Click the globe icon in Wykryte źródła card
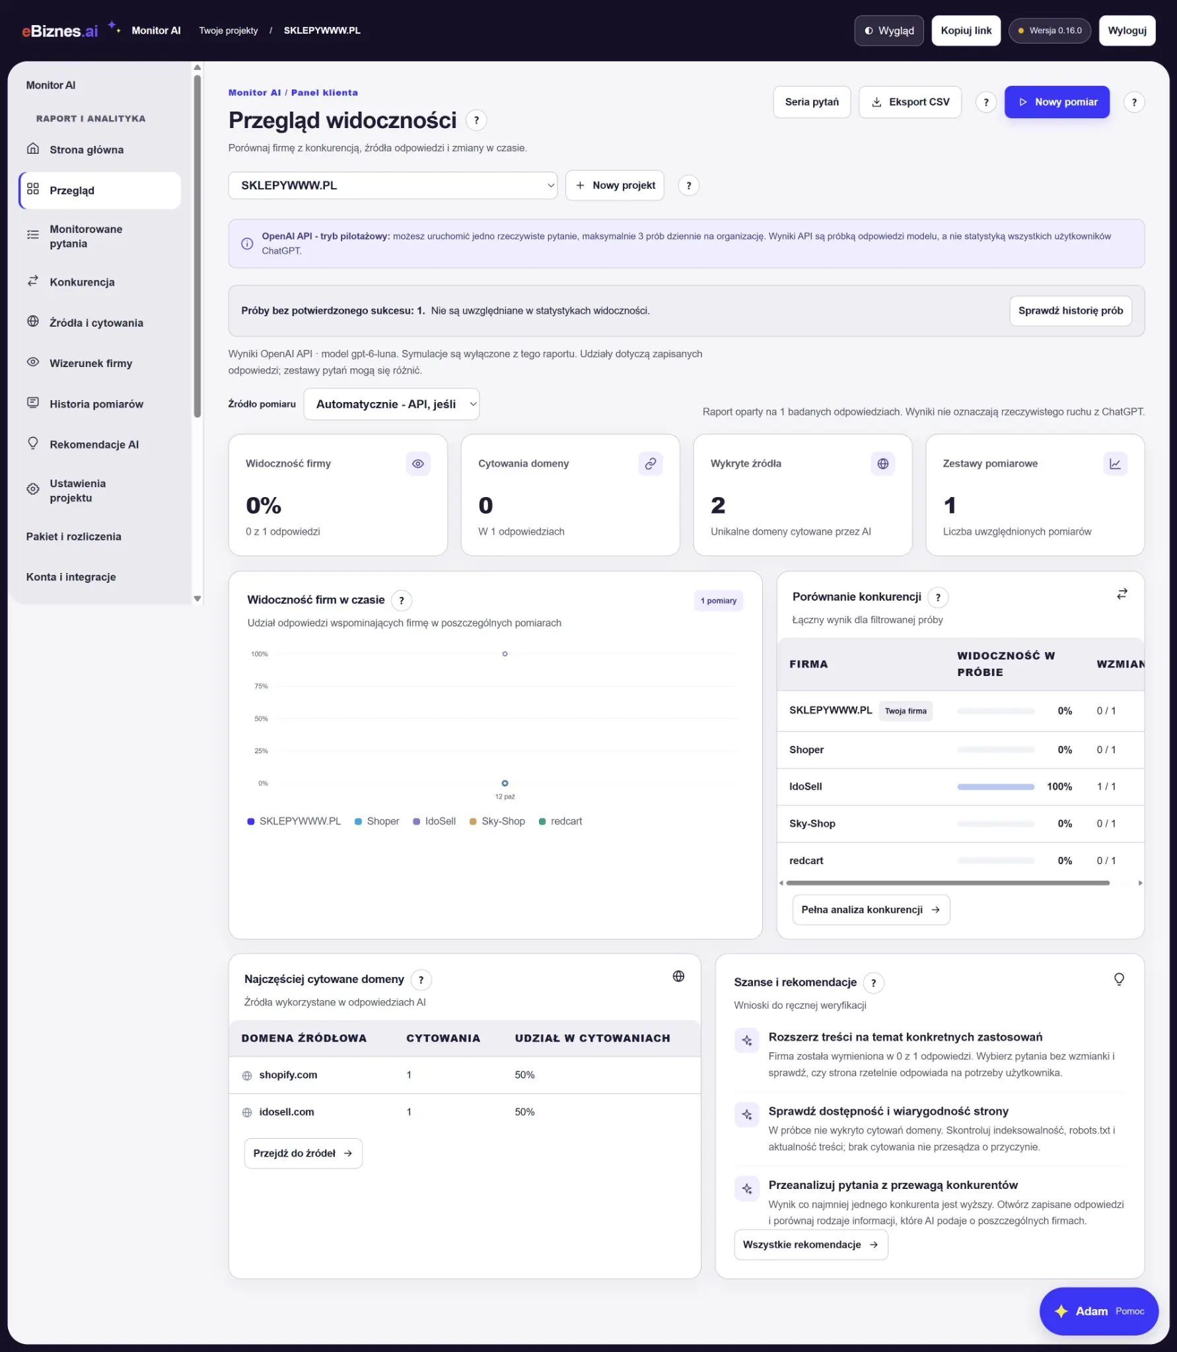Screen dimensions: 1177x1352 click(x=883, y=463)
